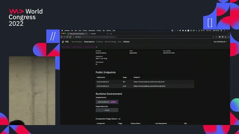
Task: Click the 'used by' purple badge
Action: (x=113, y=102)
